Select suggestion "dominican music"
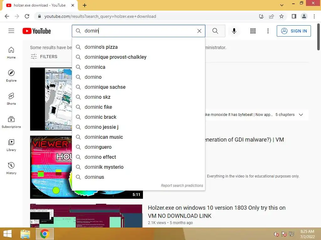 coord(139,137)
